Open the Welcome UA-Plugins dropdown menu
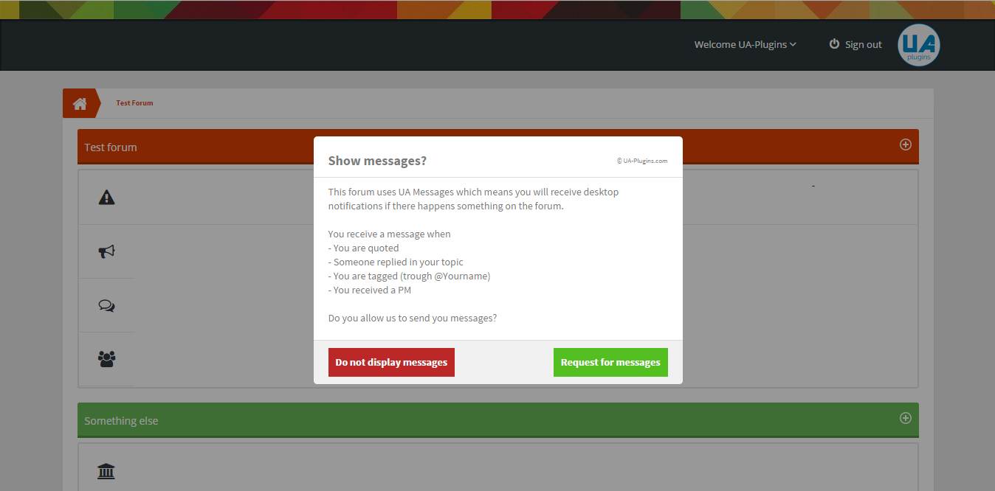The height and width of the screenshot is (491, 995). pyautogui.click(x=740, y=45)
